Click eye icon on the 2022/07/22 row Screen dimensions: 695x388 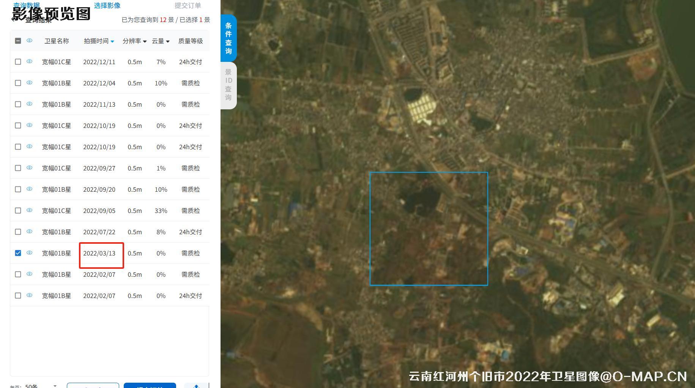(x=29, y=232)
